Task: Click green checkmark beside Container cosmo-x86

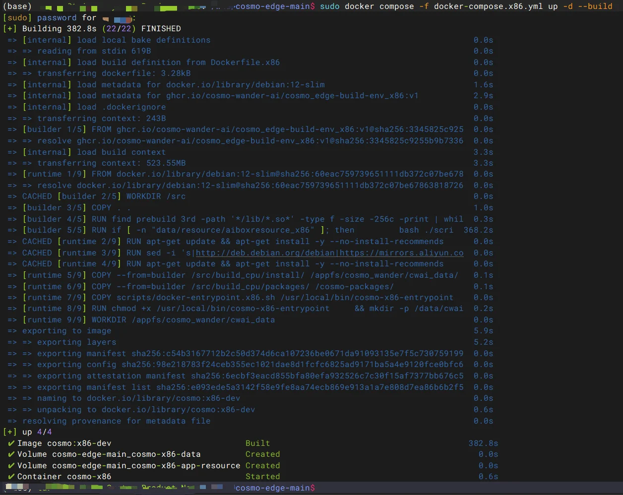Action: click(11, 477)
